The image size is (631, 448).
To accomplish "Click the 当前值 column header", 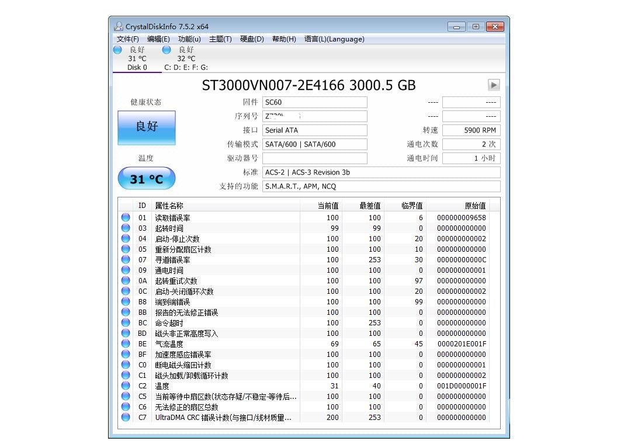I will [321, 206].
